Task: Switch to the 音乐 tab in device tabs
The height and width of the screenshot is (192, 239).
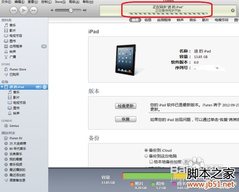Action: 193,20
